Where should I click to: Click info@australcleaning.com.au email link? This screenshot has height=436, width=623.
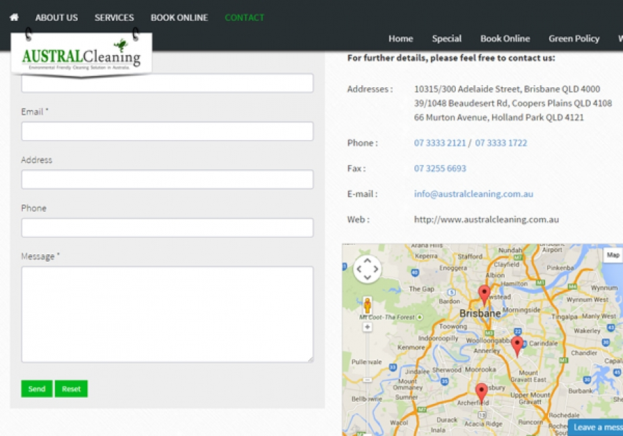(x=473, y=194)
